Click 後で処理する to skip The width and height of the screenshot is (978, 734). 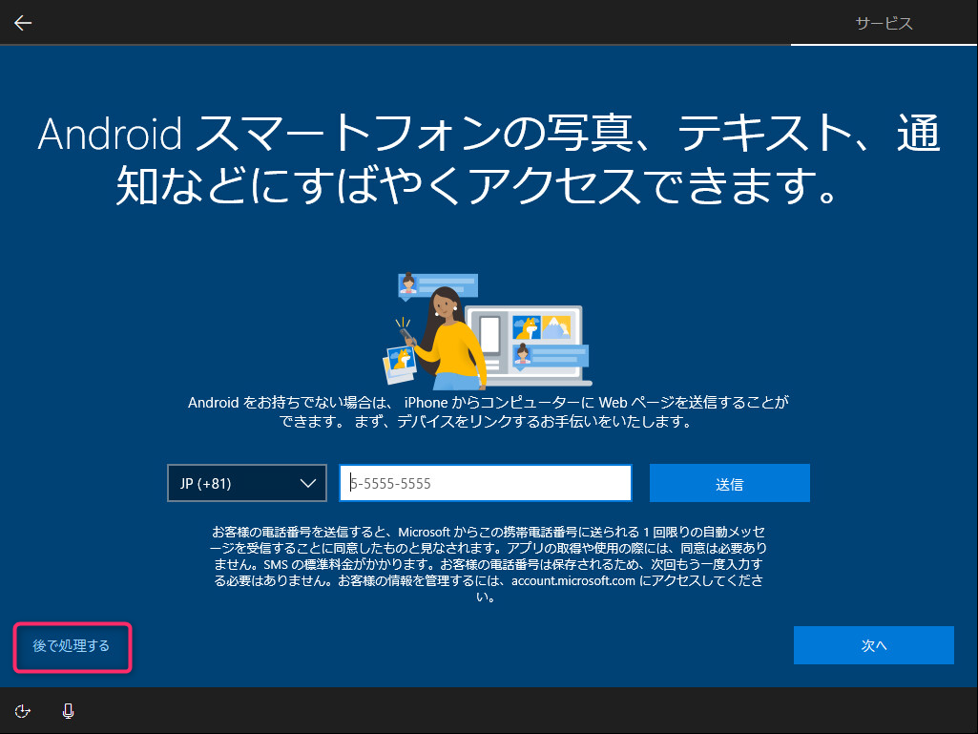72,646
